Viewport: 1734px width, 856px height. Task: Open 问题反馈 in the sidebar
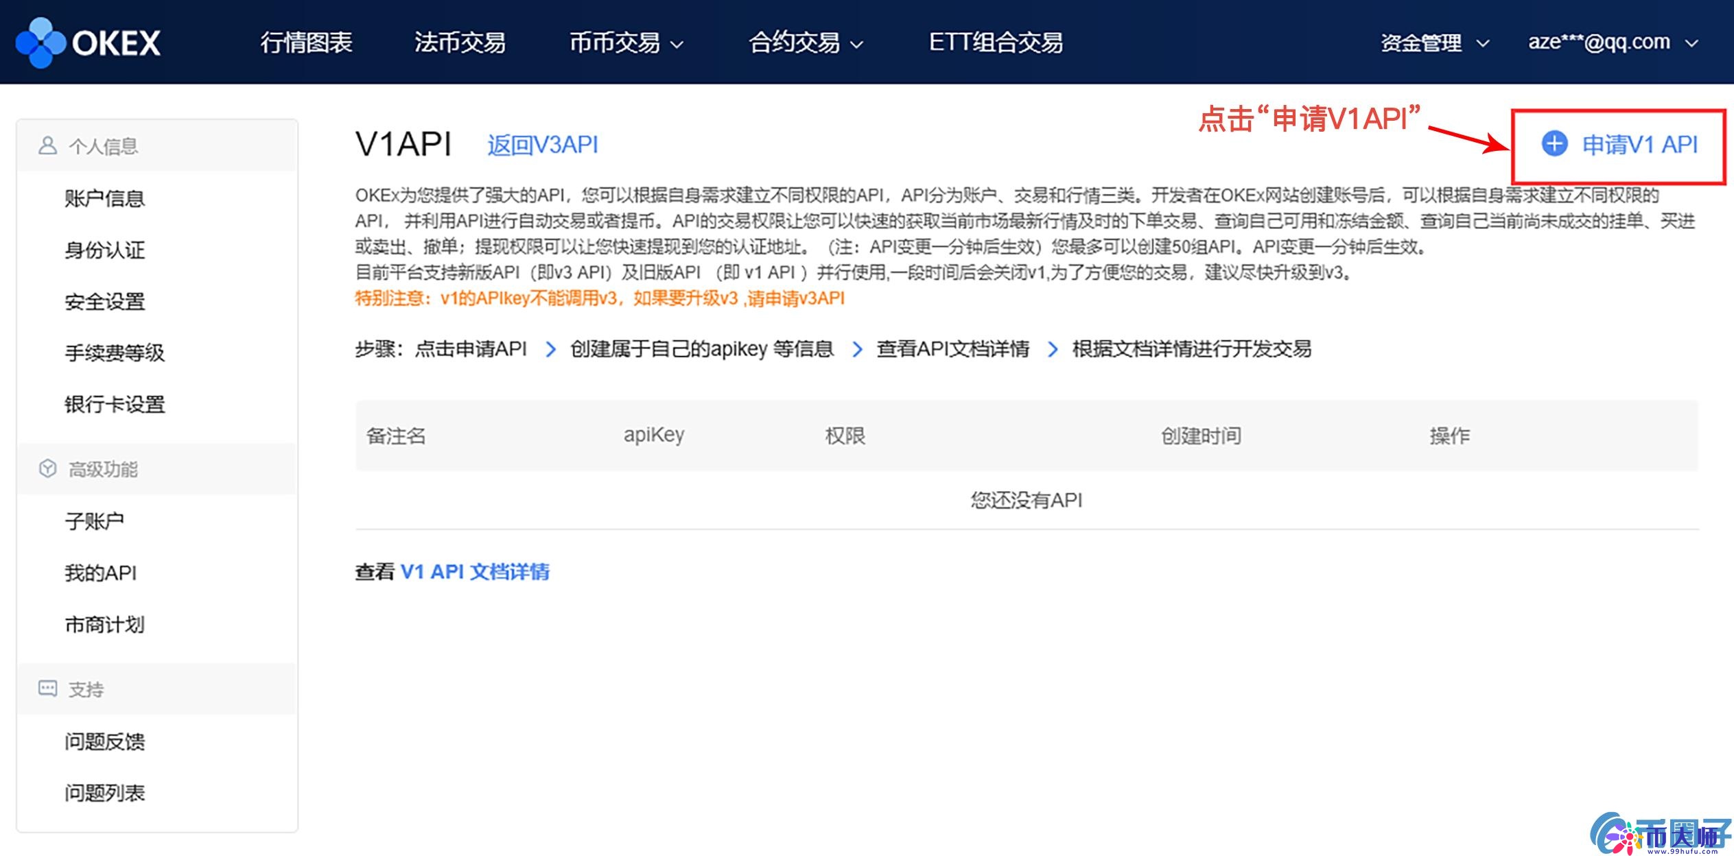tap(104, 741)
